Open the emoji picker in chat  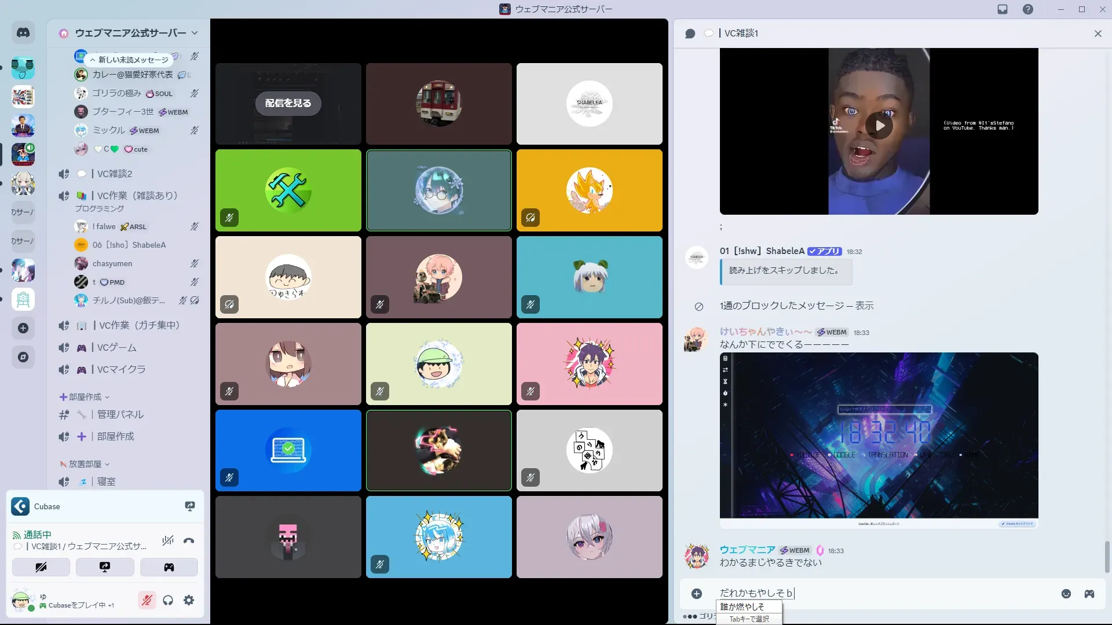tap(1066, 594)
